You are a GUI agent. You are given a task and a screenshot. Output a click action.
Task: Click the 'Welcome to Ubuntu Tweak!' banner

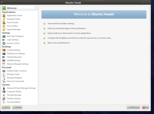(94, 14)
